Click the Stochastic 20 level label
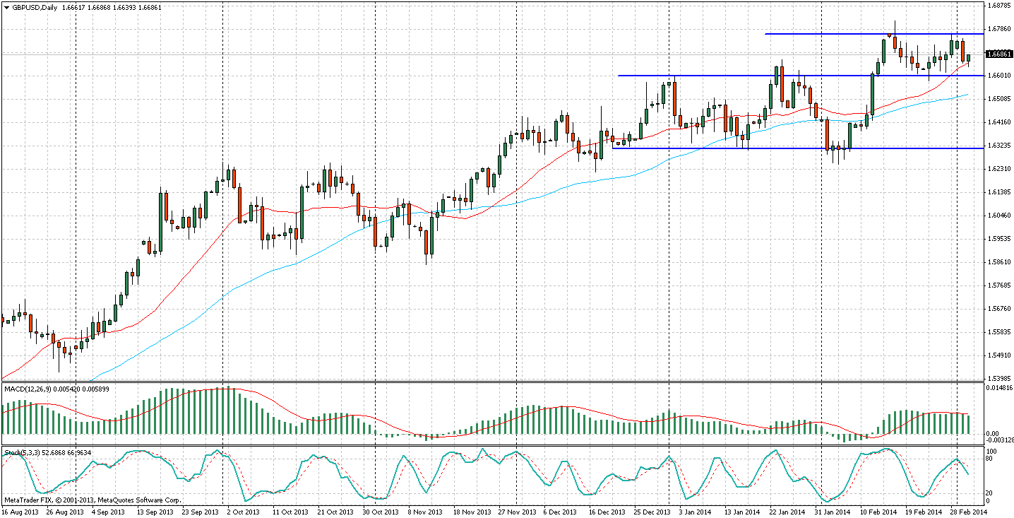This screenshot has width=1014, height=518. click(991, 493)
